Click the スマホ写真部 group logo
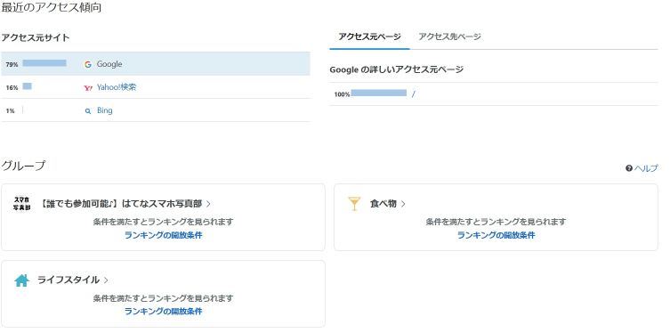The width and height of the screenshot is (670, 333). [21, 204]
